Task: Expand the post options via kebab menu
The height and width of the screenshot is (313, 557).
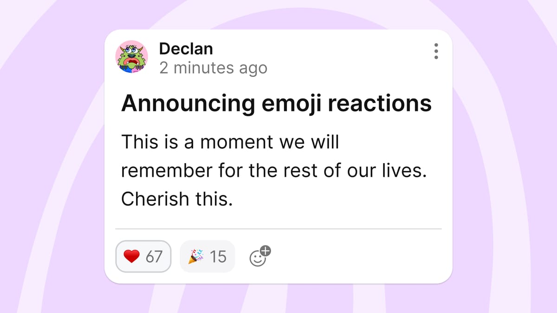Action: (435, 51)
